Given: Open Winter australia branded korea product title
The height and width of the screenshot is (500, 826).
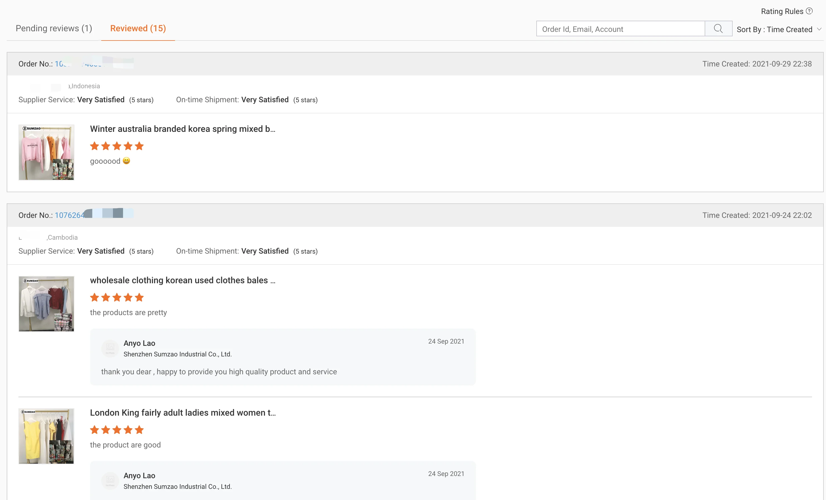Looking at the screenshot, I should tap(183, 129).
